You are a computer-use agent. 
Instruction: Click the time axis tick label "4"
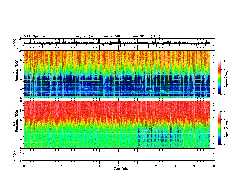click(x=99, y=166)
